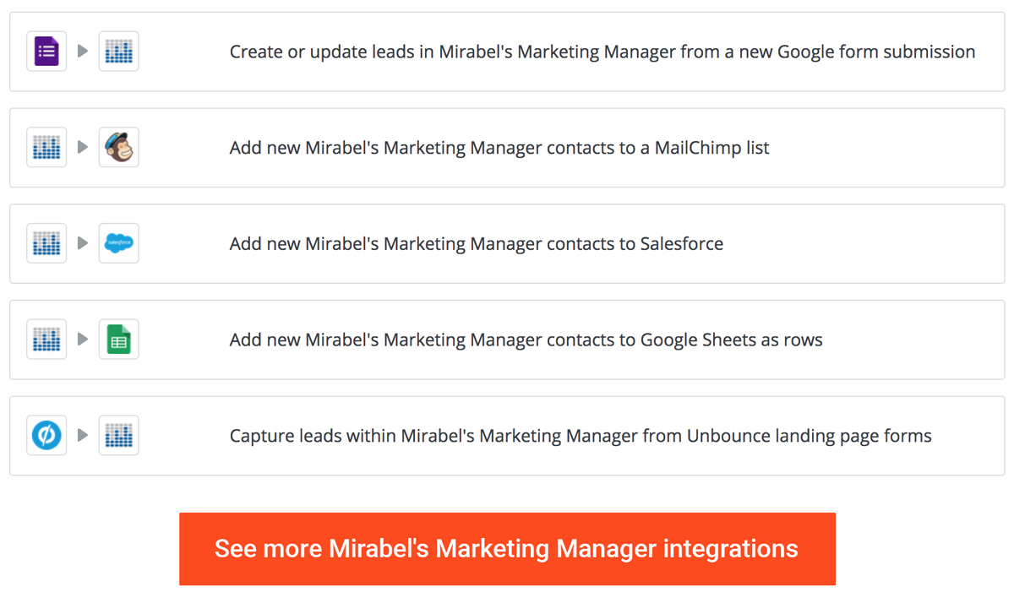Screen dimensions: 1014x614
Task: Open the Salesforce cloud icon
Action: coord(119,243)
